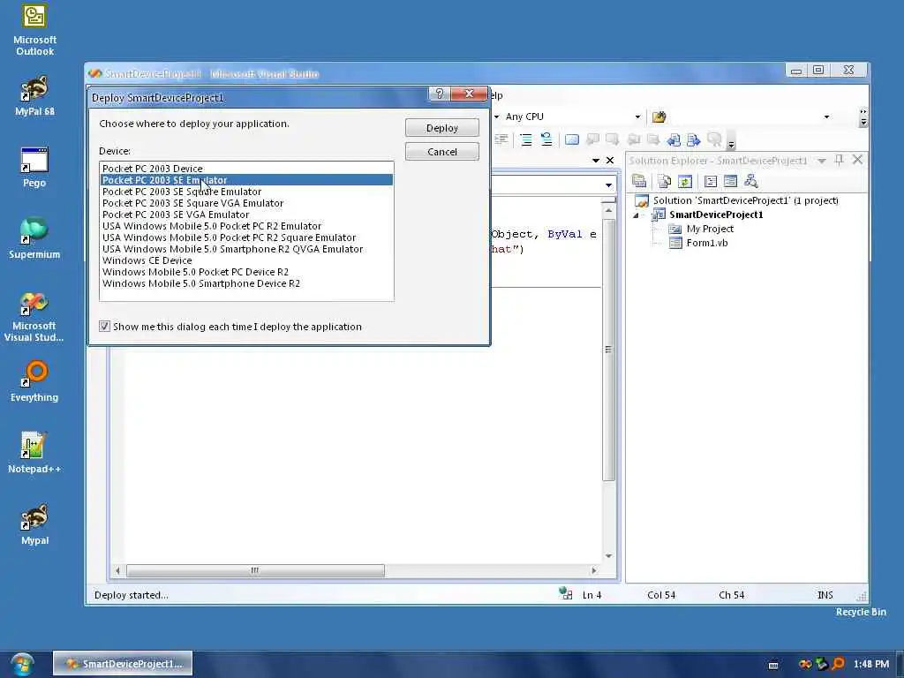
Task: Click View Code icon in Solution Explorer
Action: tap(711, 182)
